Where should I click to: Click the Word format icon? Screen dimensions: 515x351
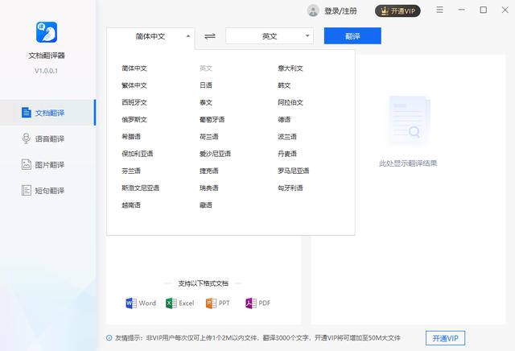[131, 303]
